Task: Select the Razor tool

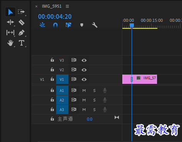Action: click(22, 22)
